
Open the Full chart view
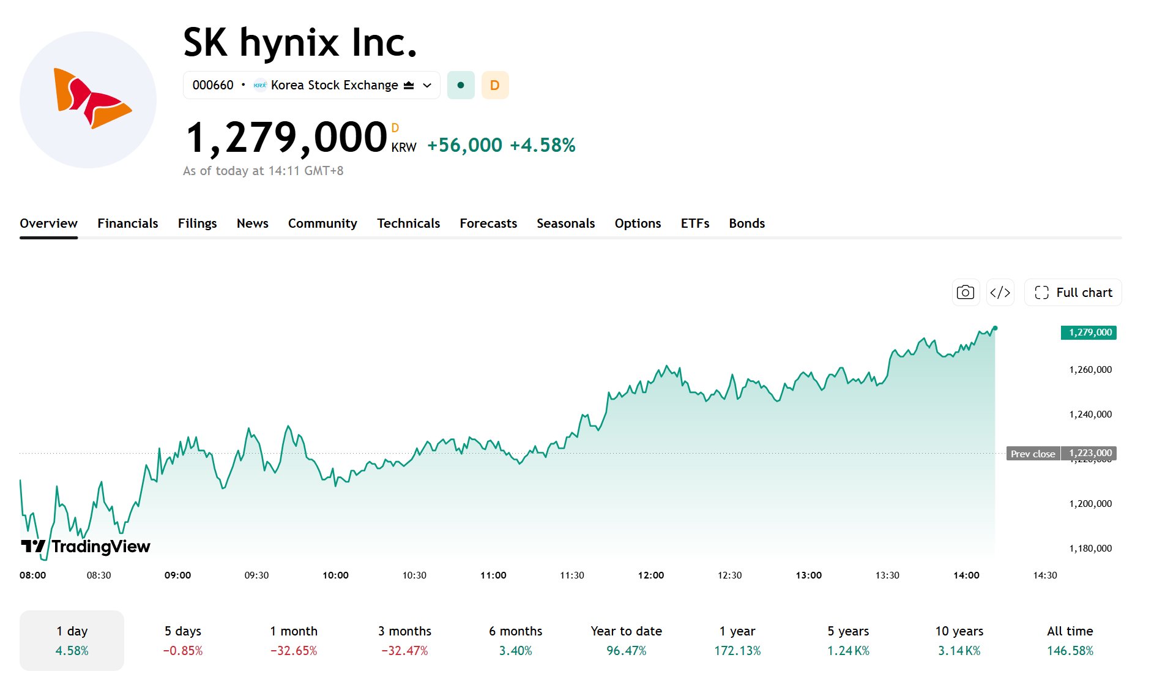click(x=1073, y=293)
